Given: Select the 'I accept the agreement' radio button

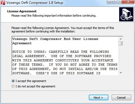Looking at the screenshot, I should point(13,81).
